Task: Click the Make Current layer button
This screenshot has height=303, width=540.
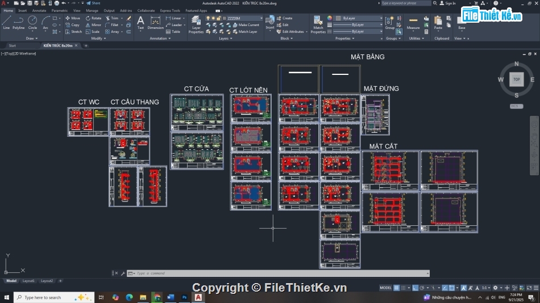Action: click(246, 25)
